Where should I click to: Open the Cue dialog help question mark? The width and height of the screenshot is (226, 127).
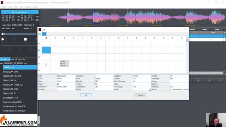coord(178,30)
